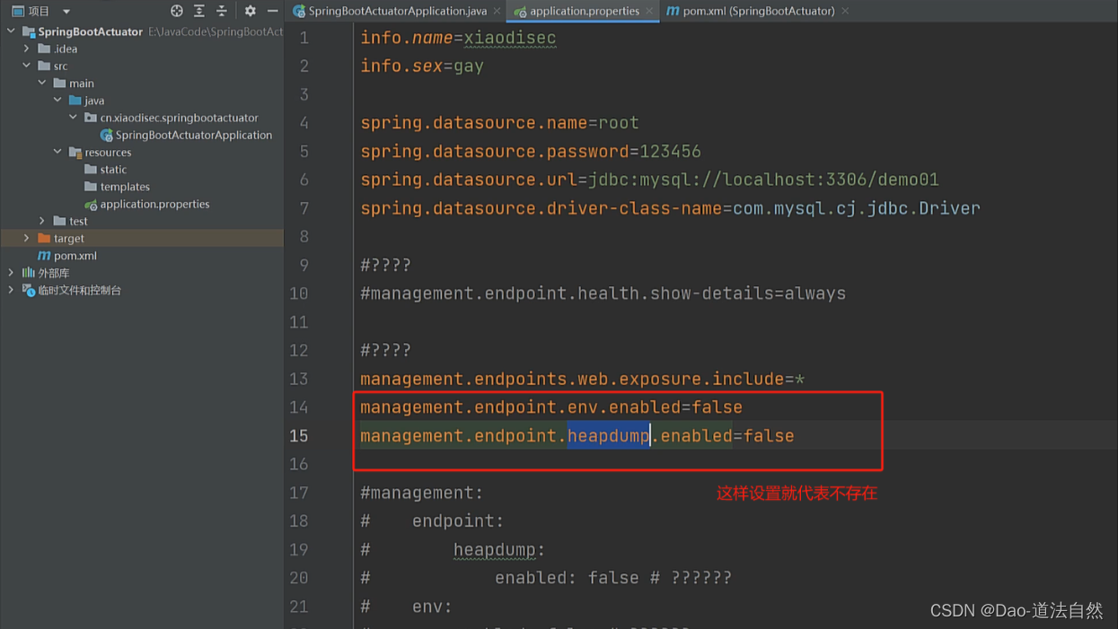This screenshot has width=1118, height=629.
Task: Open the 项目 panel dropdown arrow
Action: tap(65, 11)
